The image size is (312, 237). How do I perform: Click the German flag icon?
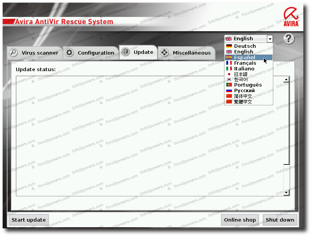point(229,46)
